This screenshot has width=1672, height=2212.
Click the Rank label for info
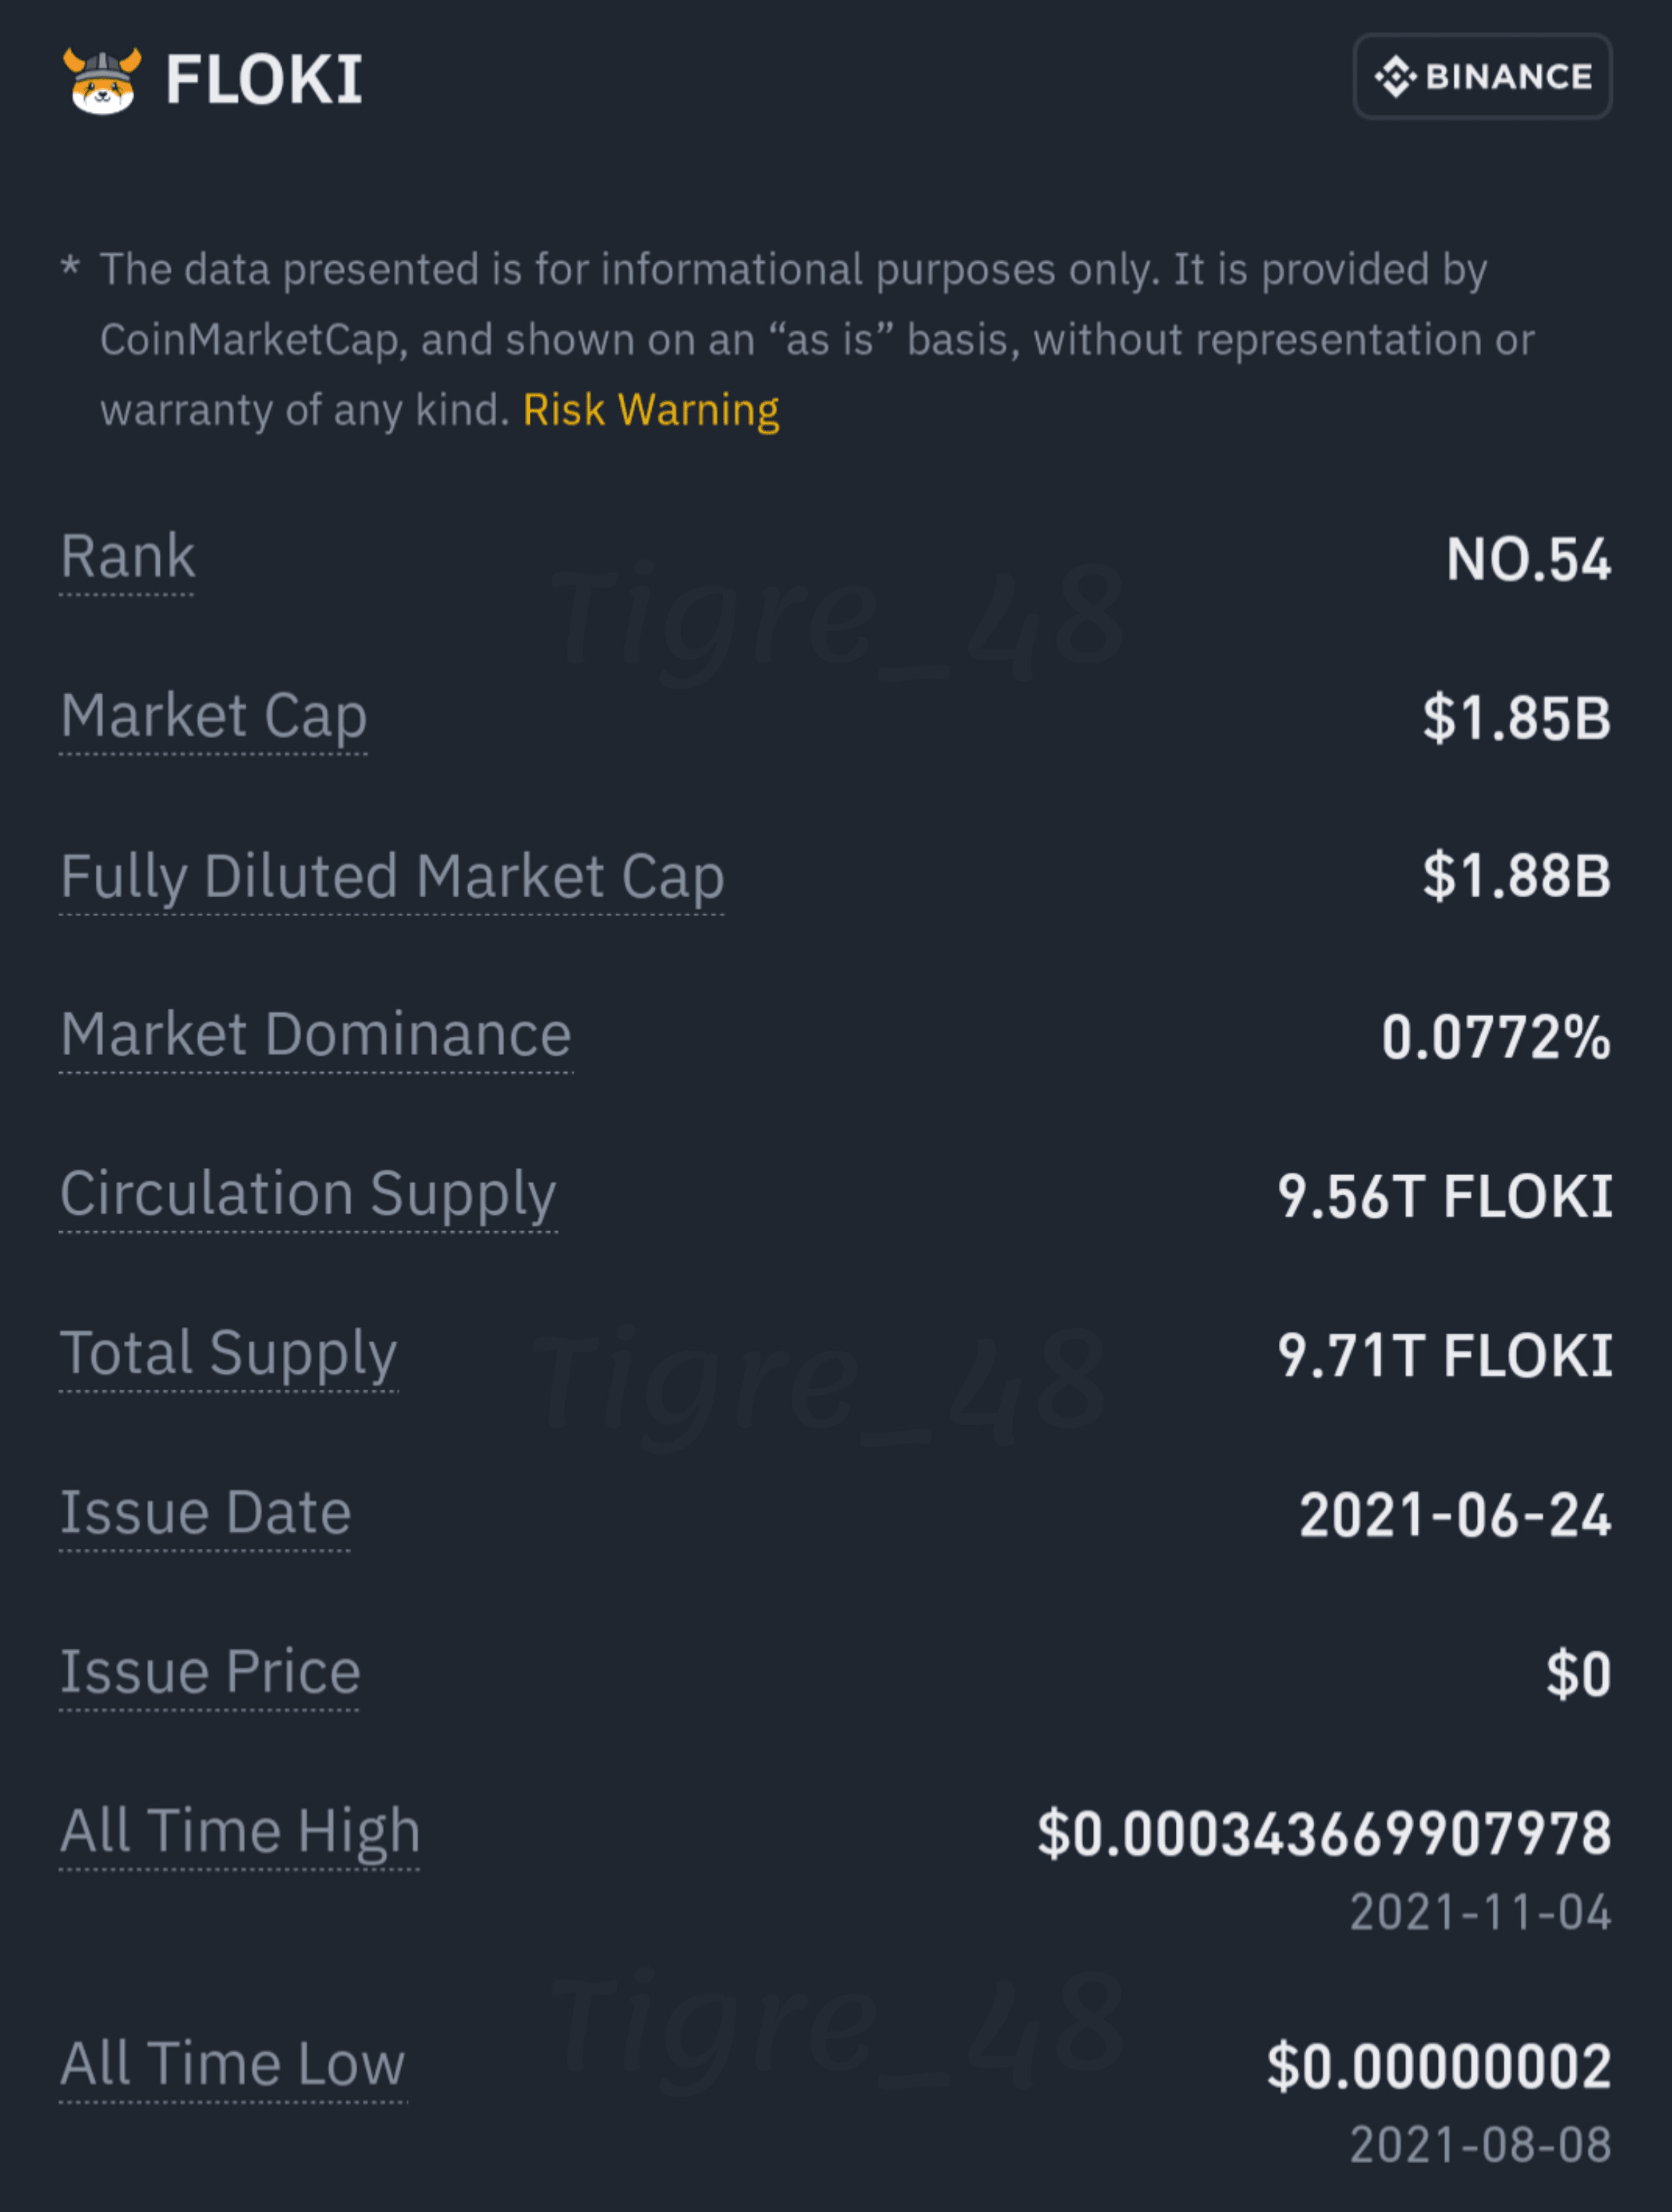point(127,556)
